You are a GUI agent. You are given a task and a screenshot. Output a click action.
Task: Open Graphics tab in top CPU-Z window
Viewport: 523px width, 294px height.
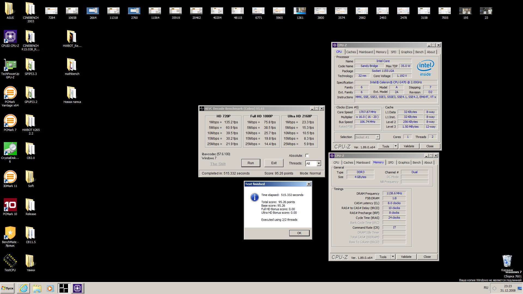tap(406, 52)
